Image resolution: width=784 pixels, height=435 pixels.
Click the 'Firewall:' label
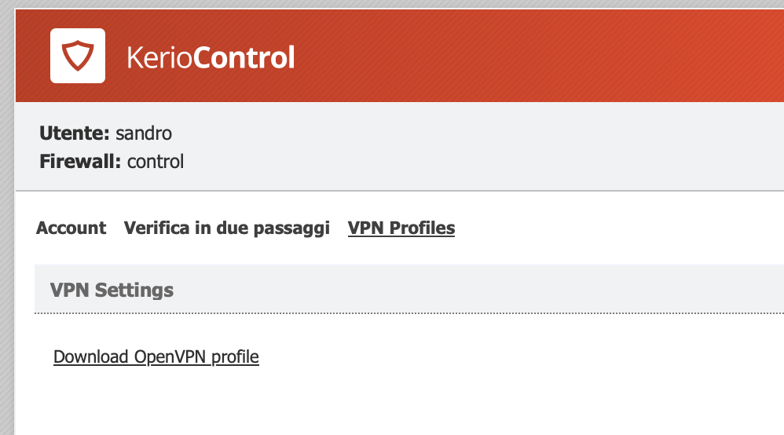80,162
